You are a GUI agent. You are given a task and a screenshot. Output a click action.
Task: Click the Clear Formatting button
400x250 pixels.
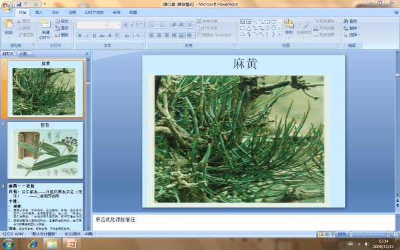[141, 25]
